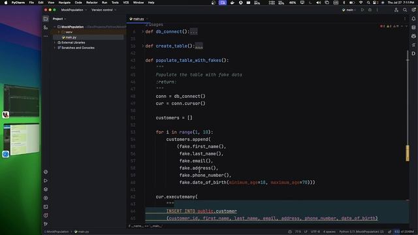Open the Wi-Fi status menu

(x=361, y=3)
